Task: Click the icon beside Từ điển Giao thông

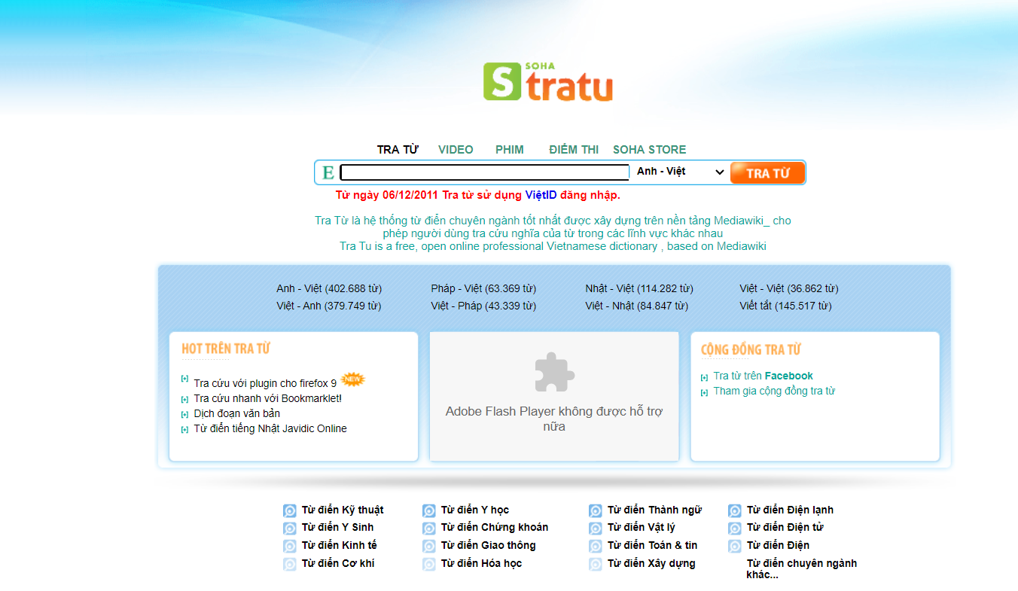Action: (x=429, y=546)
